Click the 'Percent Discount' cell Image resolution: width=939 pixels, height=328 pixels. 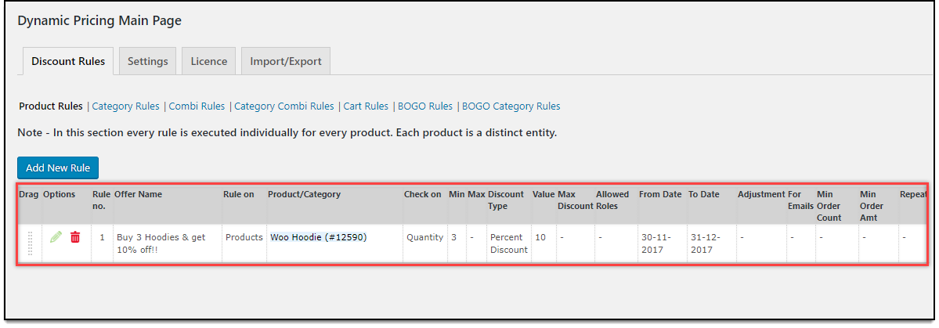(508, 243)
